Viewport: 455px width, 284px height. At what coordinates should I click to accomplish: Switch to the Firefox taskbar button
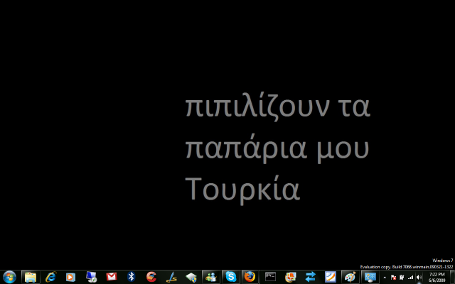(250, 277)
